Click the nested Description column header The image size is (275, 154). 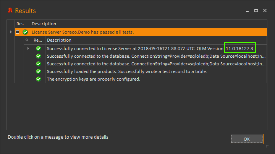coord(156,40)
